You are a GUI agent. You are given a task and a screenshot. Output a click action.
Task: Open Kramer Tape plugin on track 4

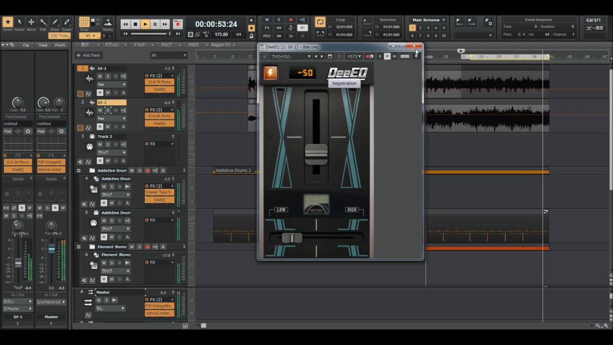(159, 192)
